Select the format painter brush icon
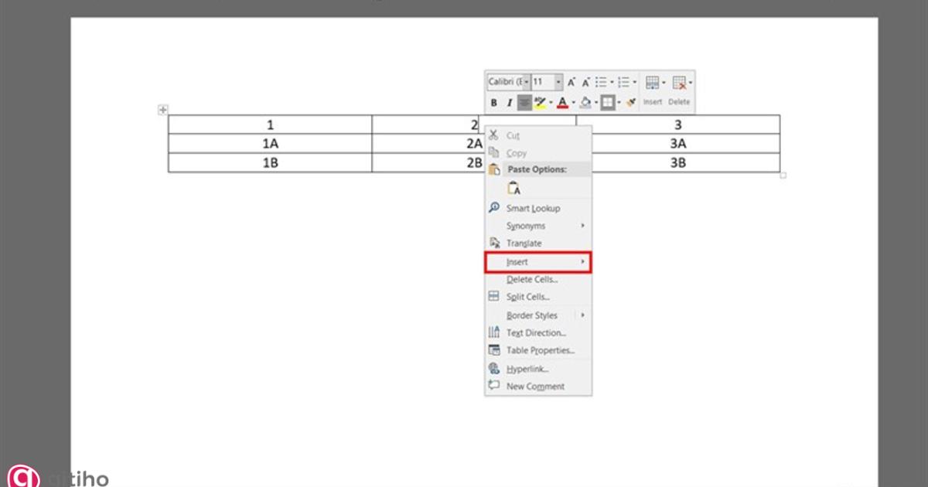The image size is (928, 487). point(630,103)
